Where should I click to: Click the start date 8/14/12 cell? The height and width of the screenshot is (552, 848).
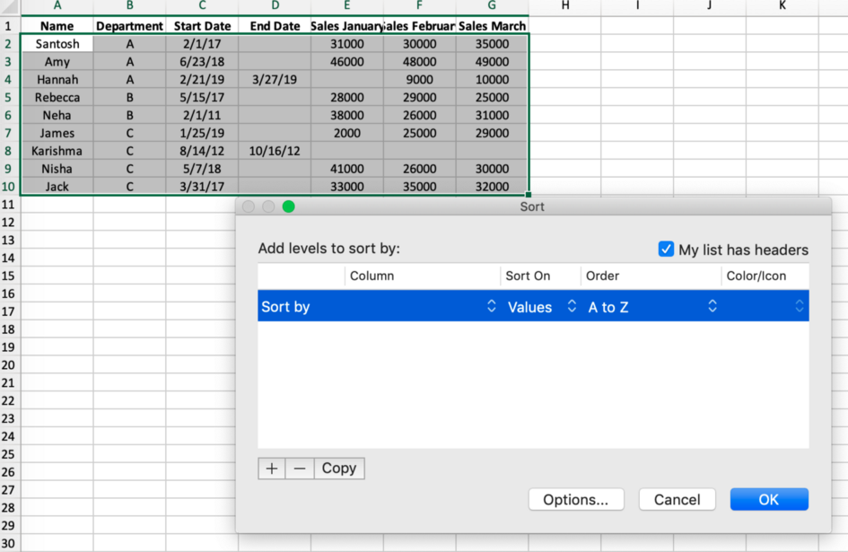202,151
